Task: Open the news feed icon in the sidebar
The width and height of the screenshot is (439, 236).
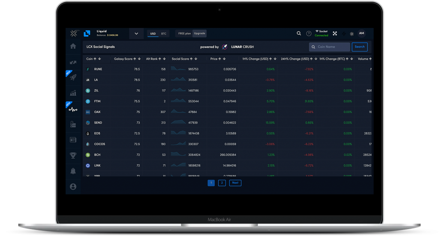Action: tap(73, 139)
